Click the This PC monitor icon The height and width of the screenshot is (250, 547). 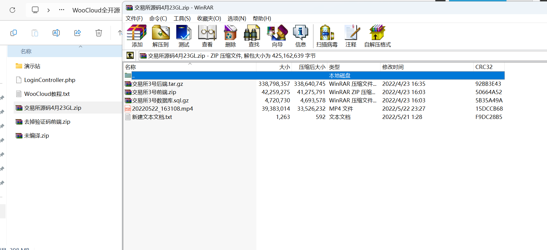(x=35, y=10)
